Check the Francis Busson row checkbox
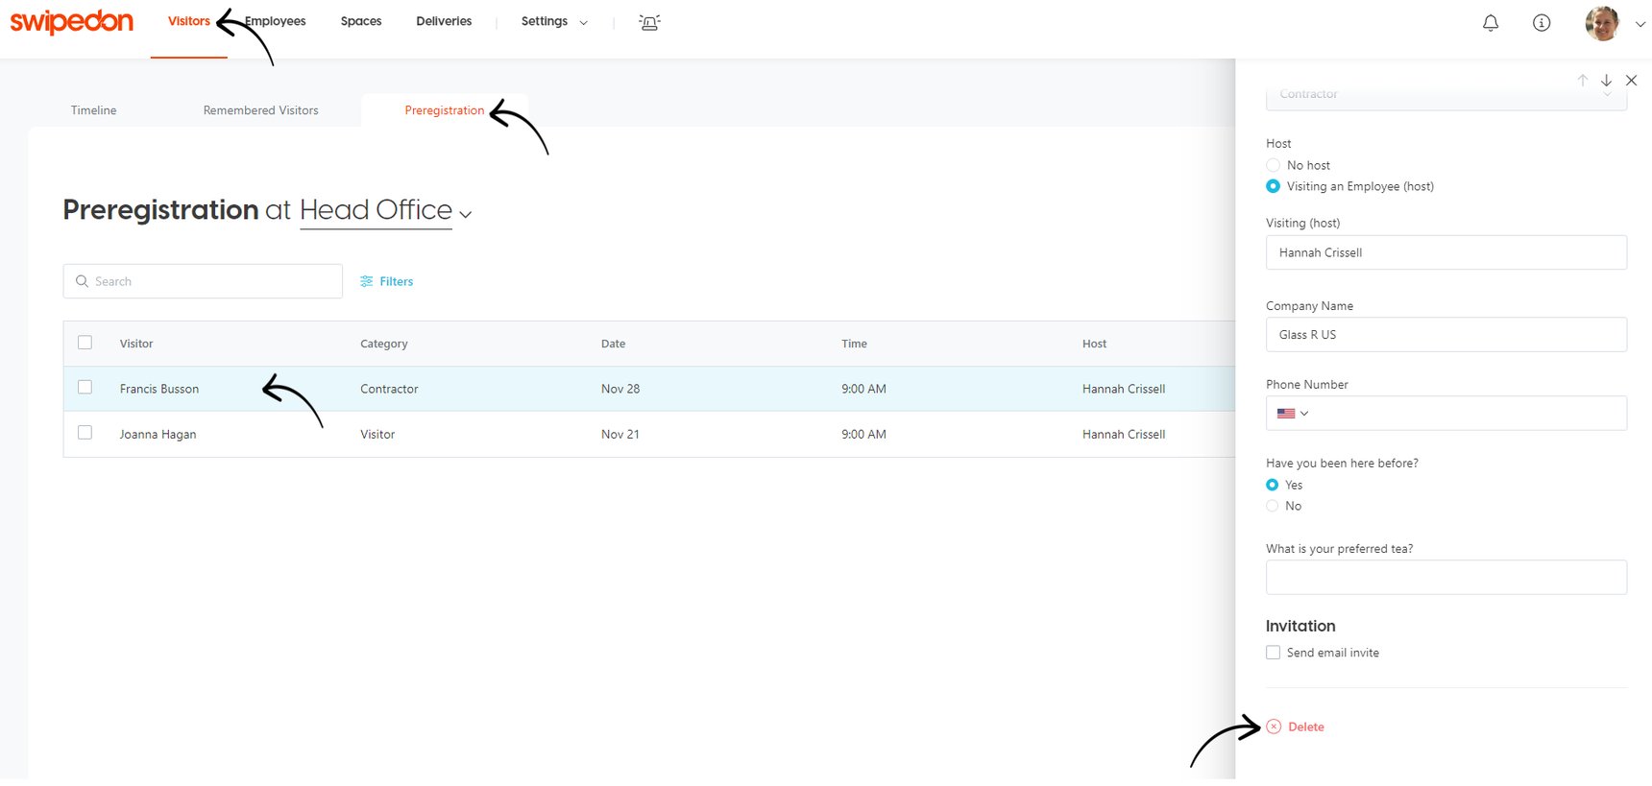Screen dimensions: 1652x786 [x=85, y=388]
